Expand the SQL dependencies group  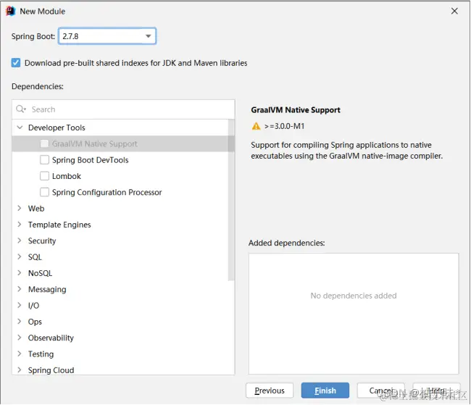click(x=20, y=257)
